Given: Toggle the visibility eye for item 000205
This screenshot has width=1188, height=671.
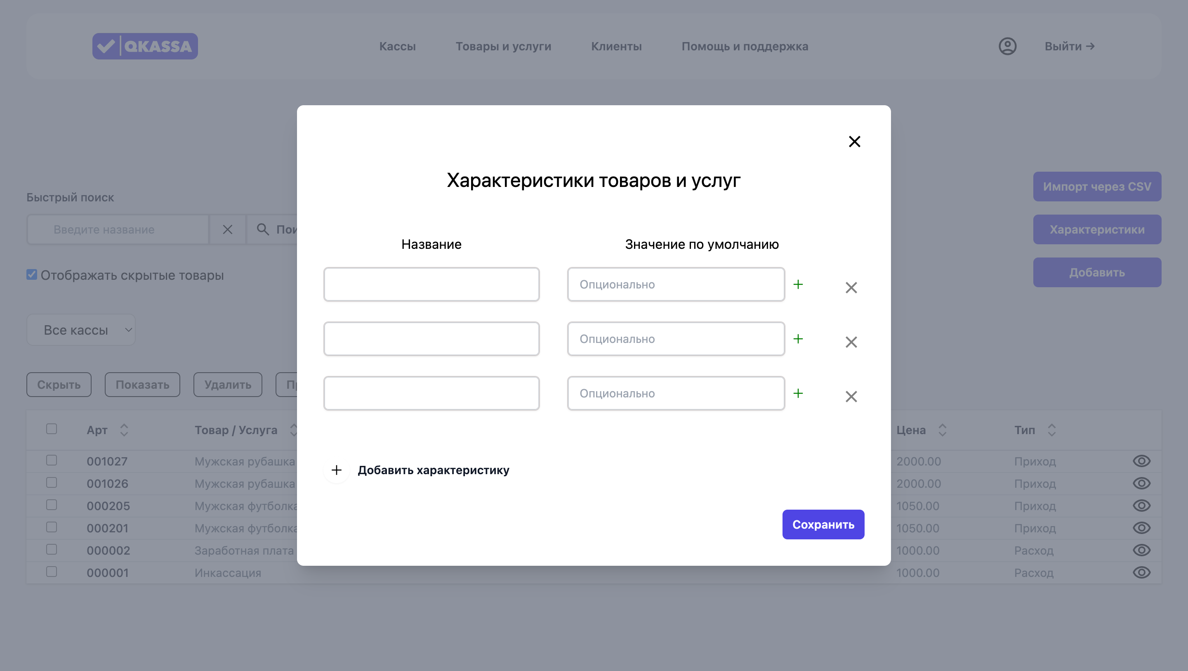Looking at the screenshot, I should pos(1141,506).
